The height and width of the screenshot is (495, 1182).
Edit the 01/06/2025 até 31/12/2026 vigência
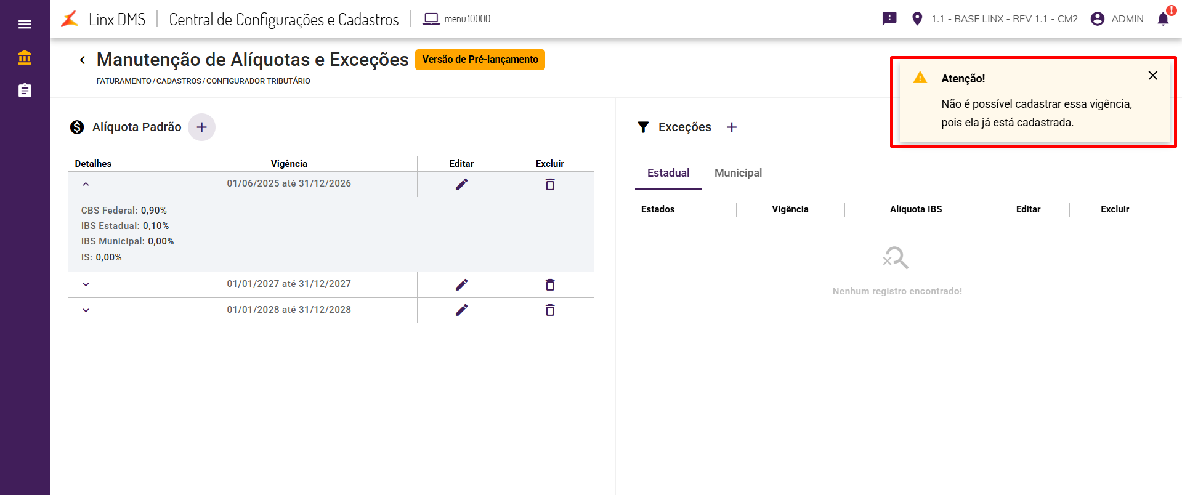[461, 184]
